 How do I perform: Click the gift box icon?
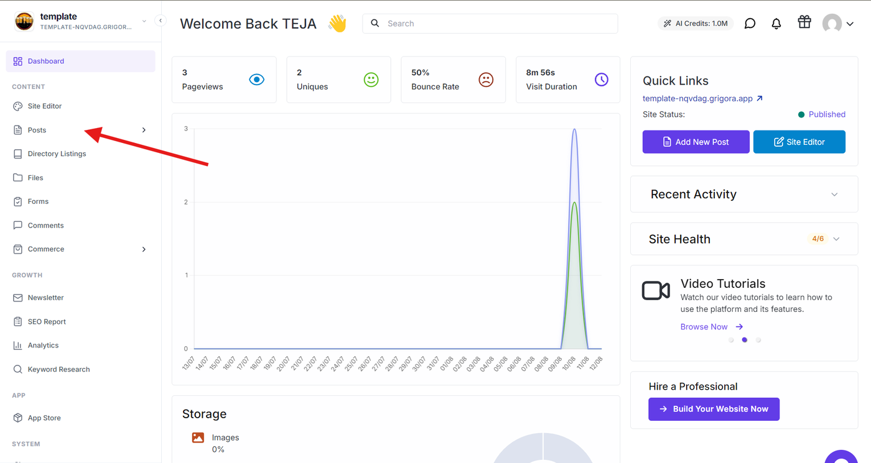(804, 22)
